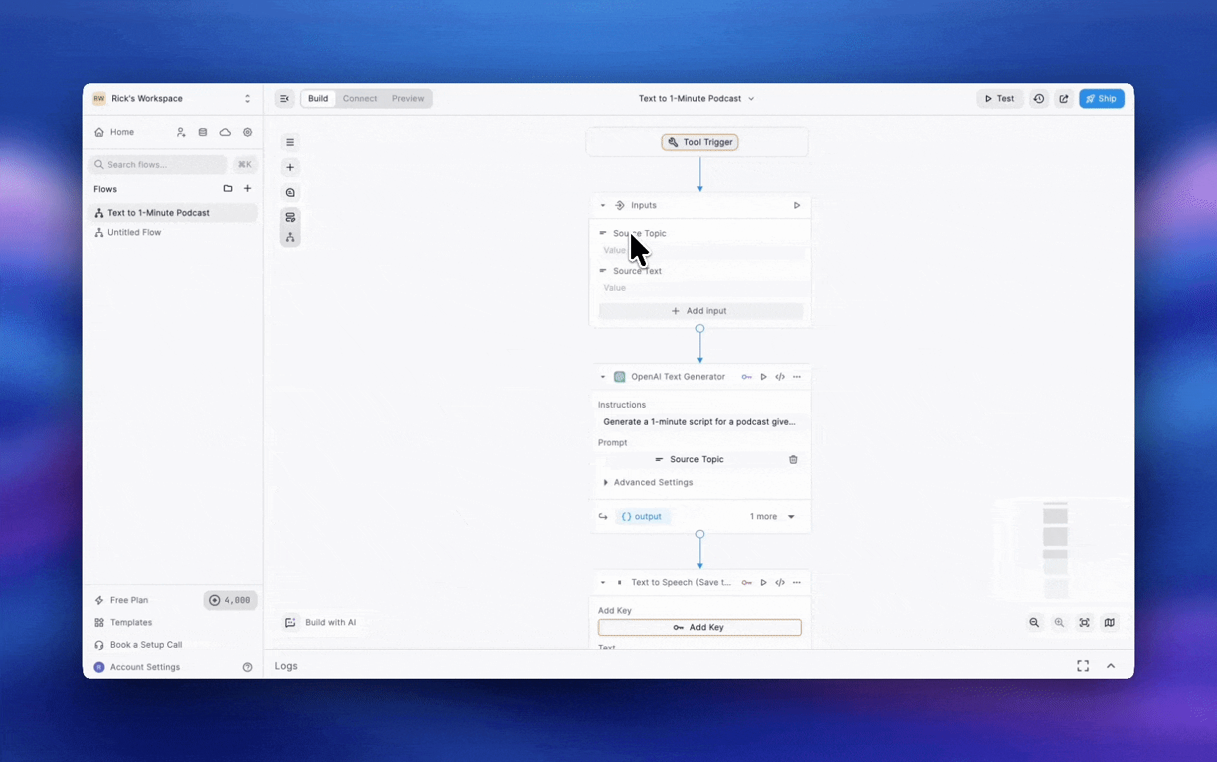
Task: Run the Text to Speech node
Action: 763,583
